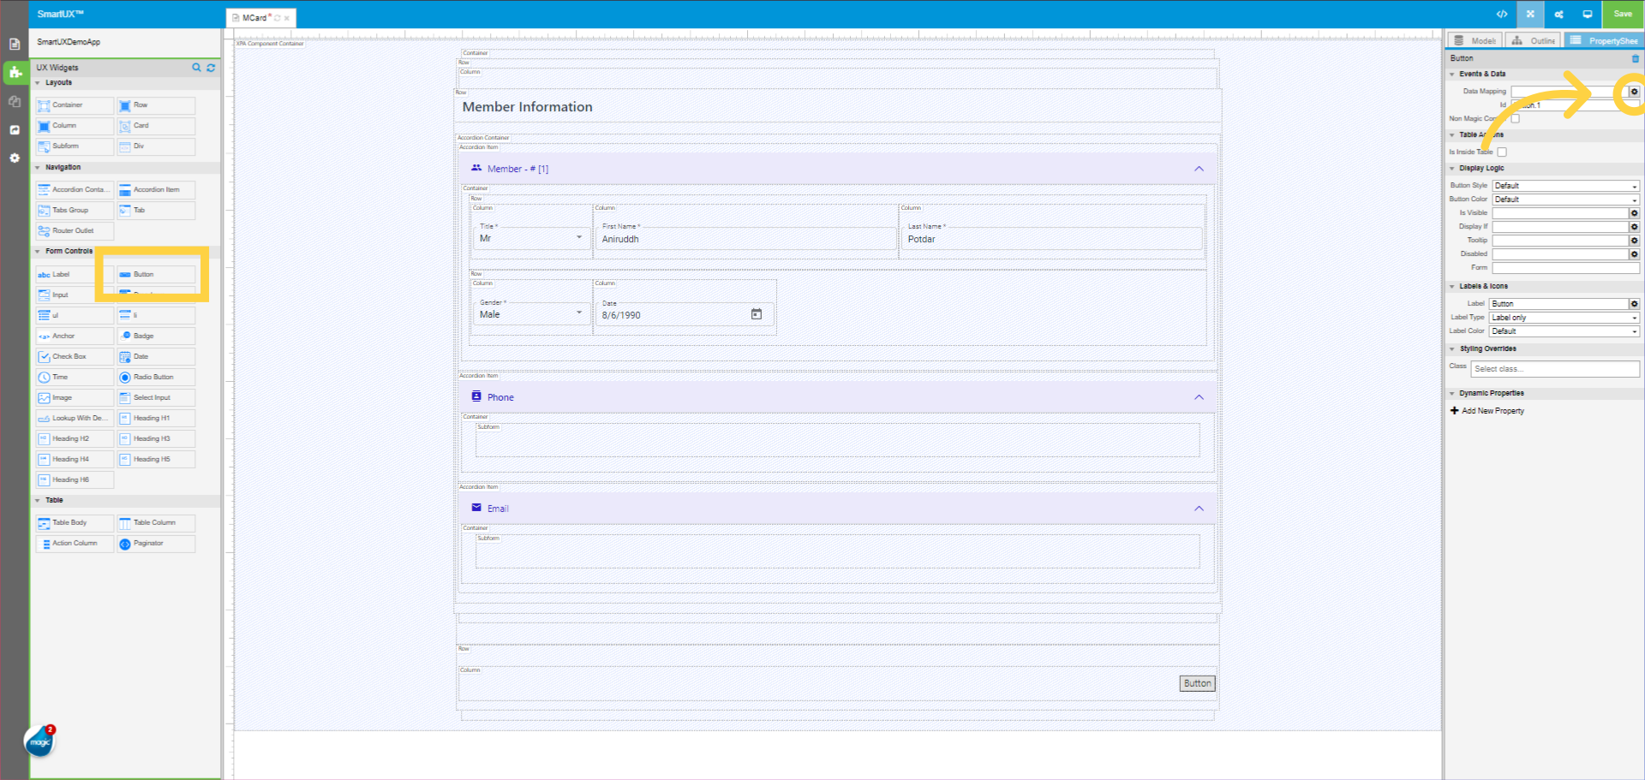Collapse the Member - # [1] accordion item

(x=1199, y=168)
